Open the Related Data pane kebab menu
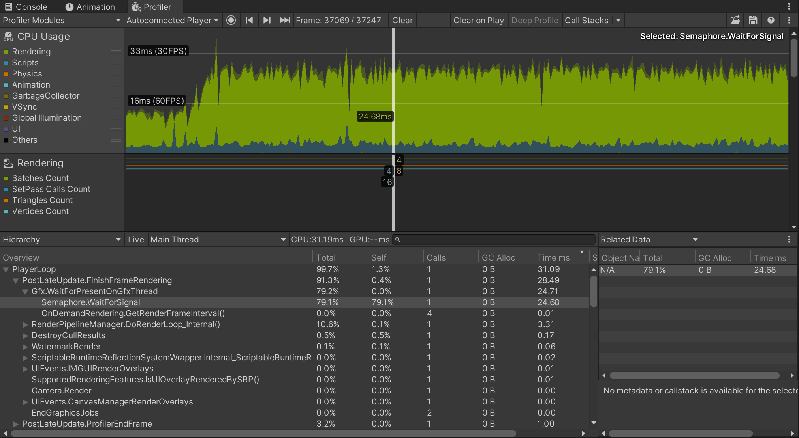799x438 pixels. tap(789, 239)
